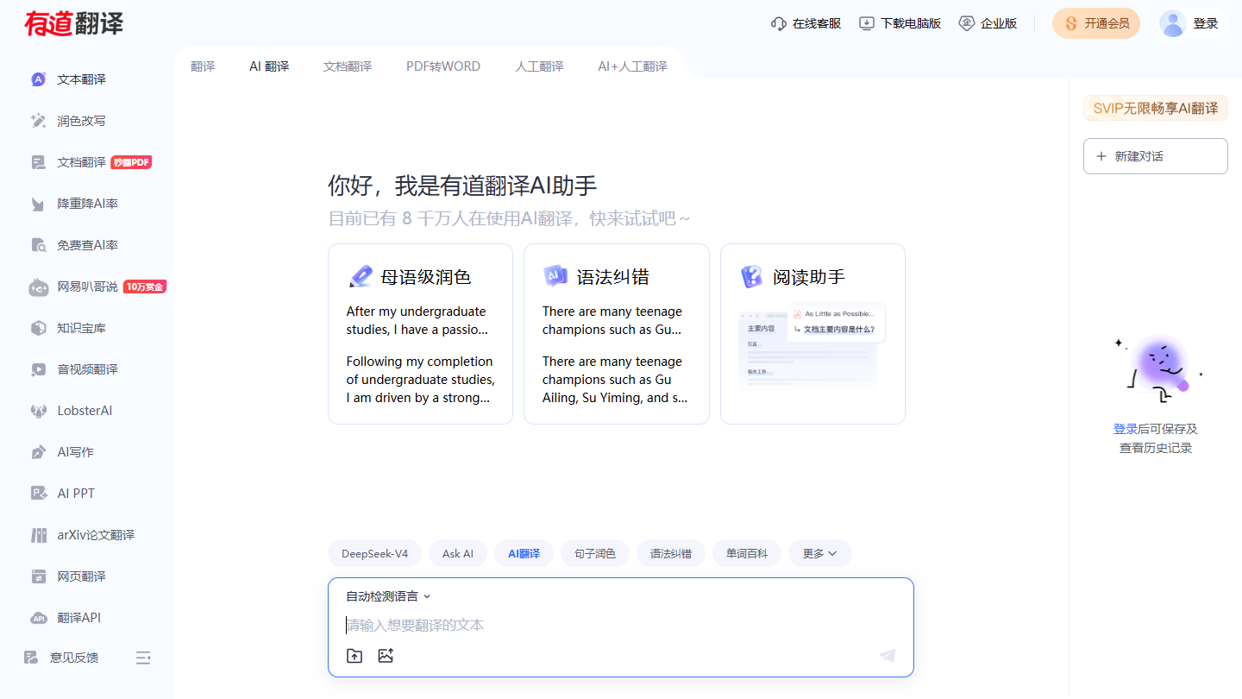The image size is (1242, 699).
Task: Click the 翻译API cloud icon
Action: (x=38, y=618)
